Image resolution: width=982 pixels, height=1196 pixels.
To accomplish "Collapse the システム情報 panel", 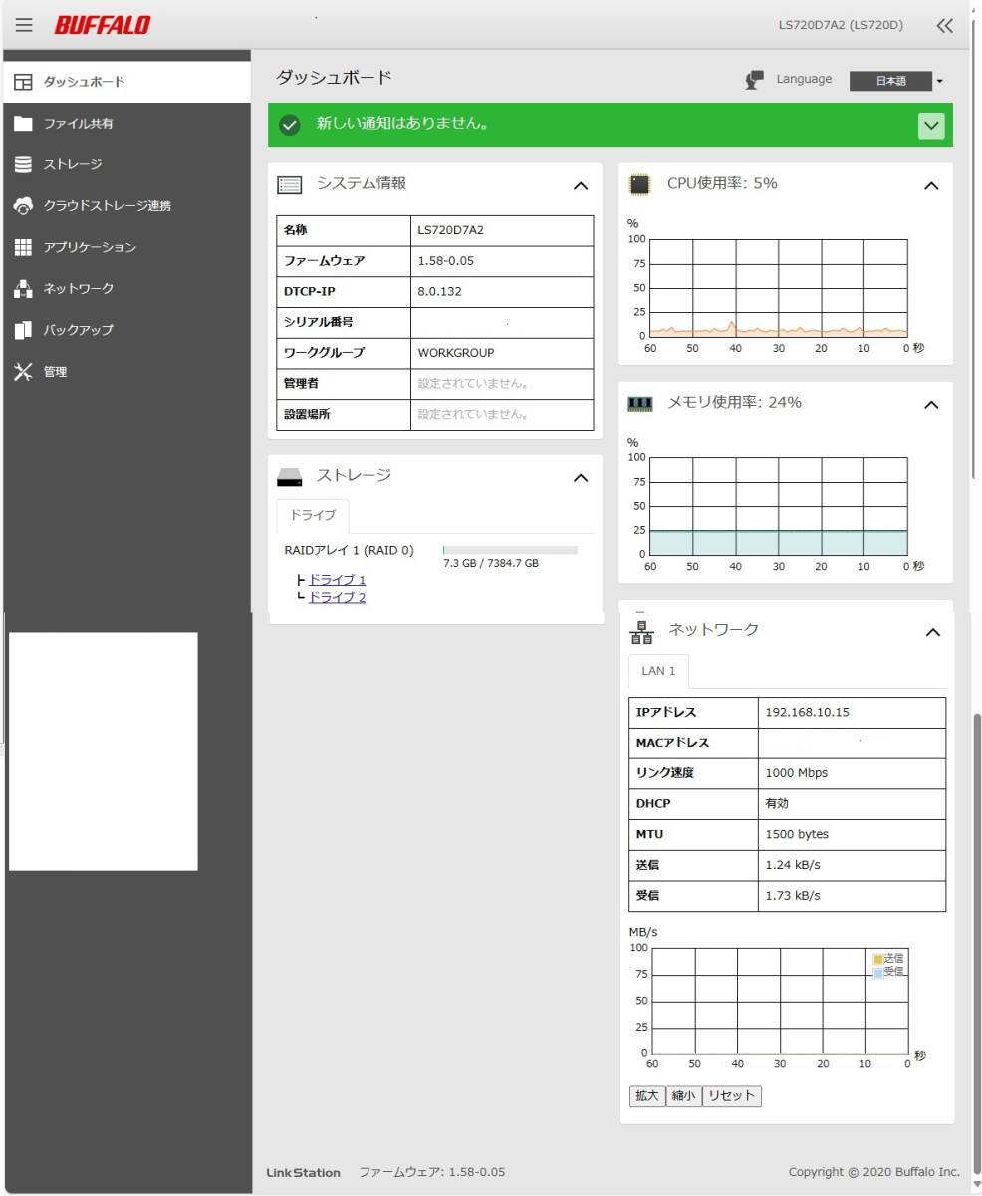I will click(x=581, y=186).
